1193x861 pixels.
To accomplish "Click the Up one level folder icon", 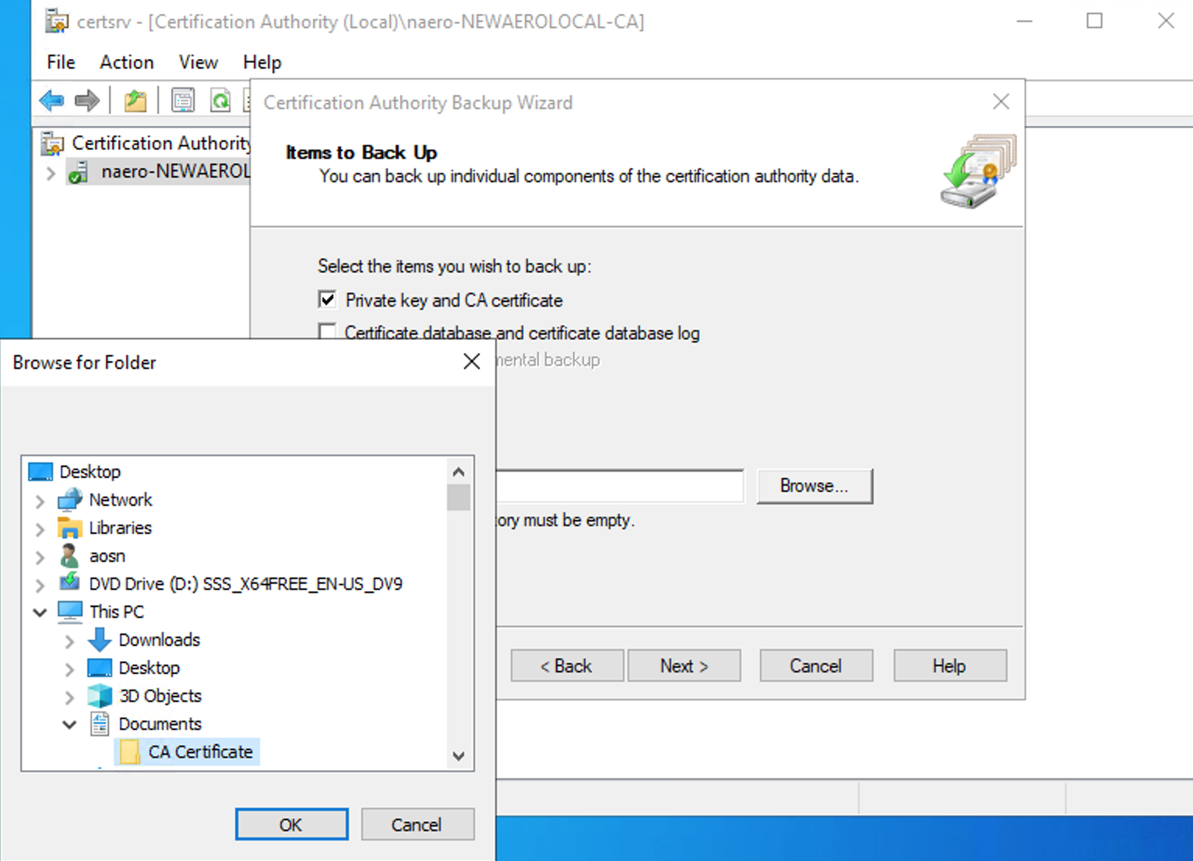I will click(135, 100).
